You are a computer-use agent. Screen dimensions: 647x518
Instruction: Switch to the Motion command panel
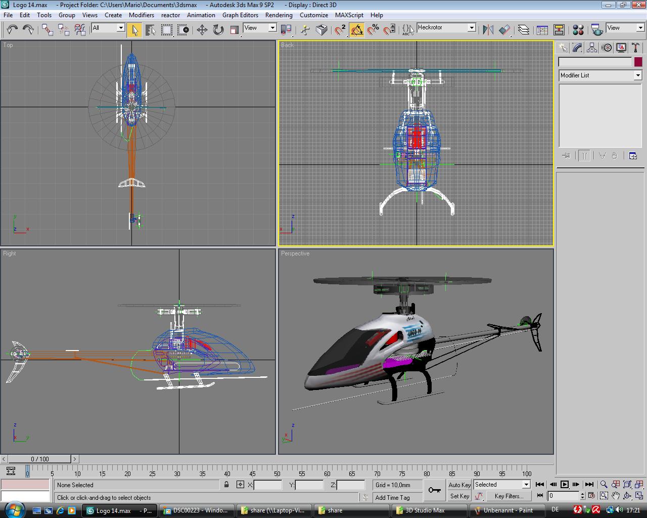click(x=607, y=48)
